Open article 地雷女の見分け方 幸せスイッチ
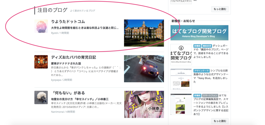The width and height of the screenshot is (265, 125). 80,99
